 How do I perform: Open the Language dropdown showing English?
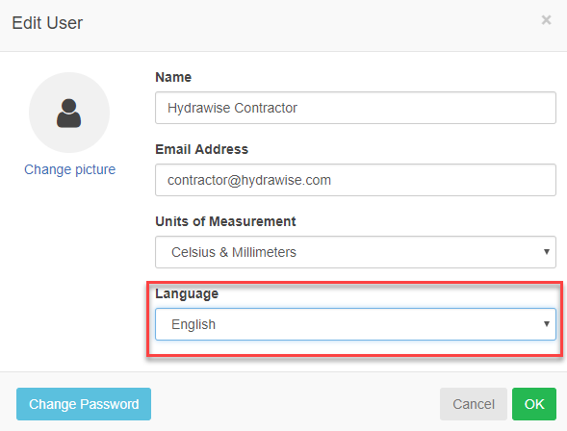point(355,324)
